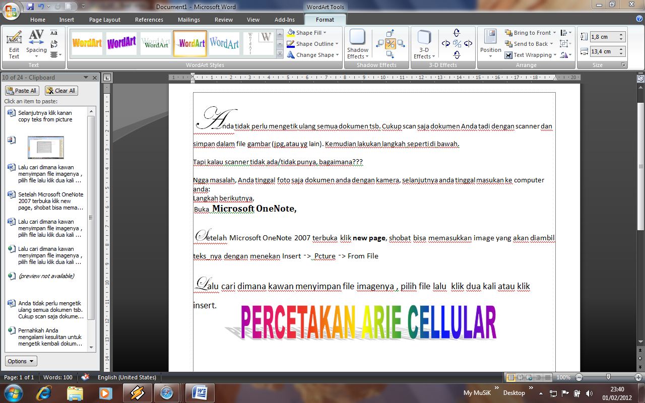
Task: Nudge shadow right
Action: pos(401,44)
